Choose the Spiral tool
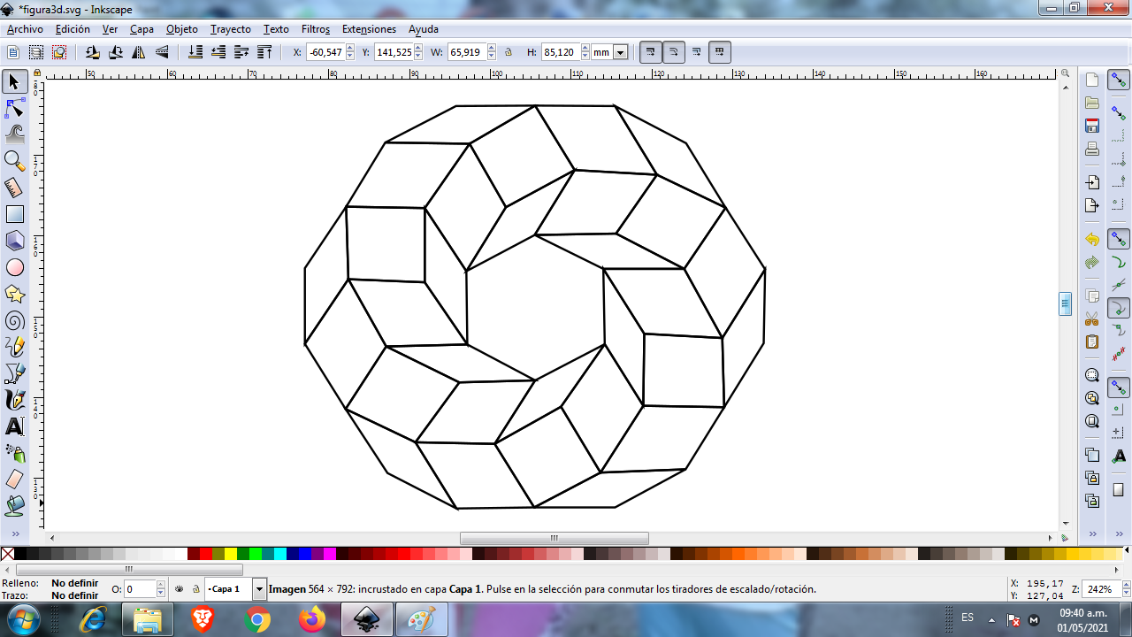Screen dimensions: 1132x637 (14, 320)
